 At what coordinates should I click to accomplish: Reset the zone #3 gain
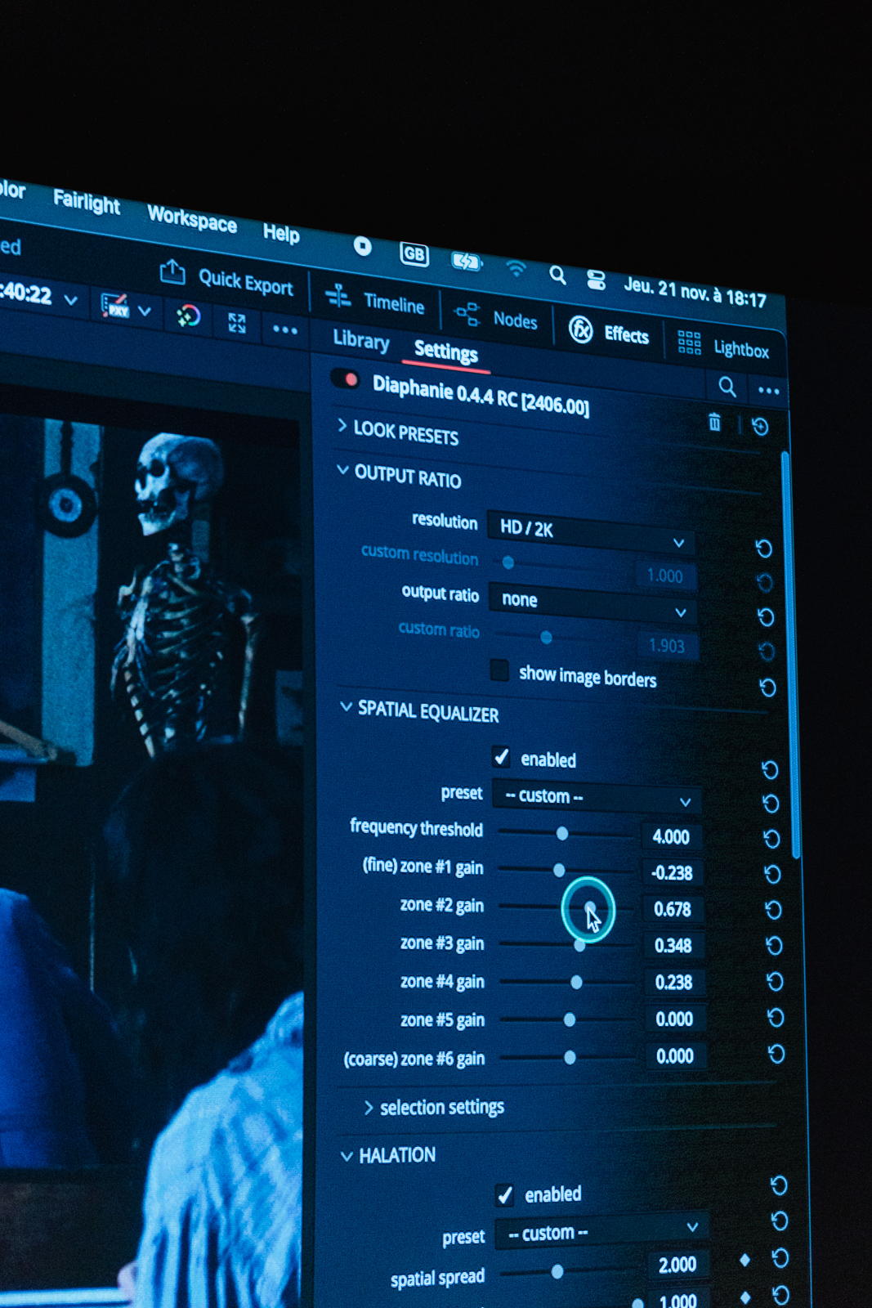774,946
